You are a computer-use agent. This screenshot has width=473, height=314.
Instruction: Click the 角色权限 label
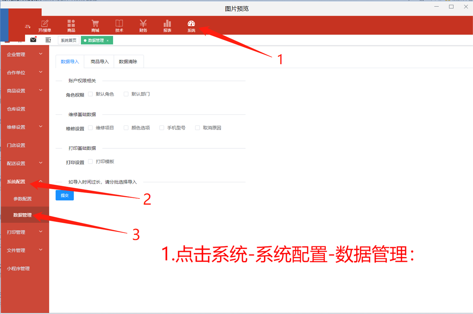tap(75, 95)
